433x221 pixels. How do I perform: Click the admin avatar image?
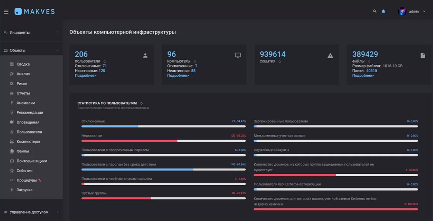click(x=402, y=12)
